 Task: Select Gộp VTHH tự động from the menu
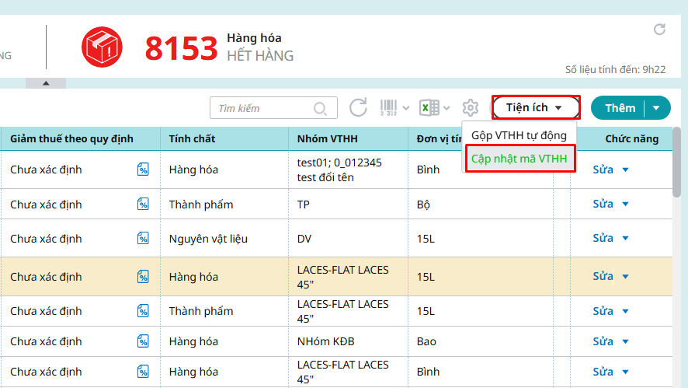point(519,135)
